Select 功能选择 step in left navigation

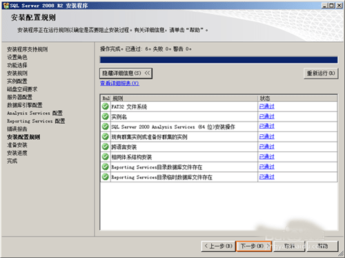tap(17, 65)
